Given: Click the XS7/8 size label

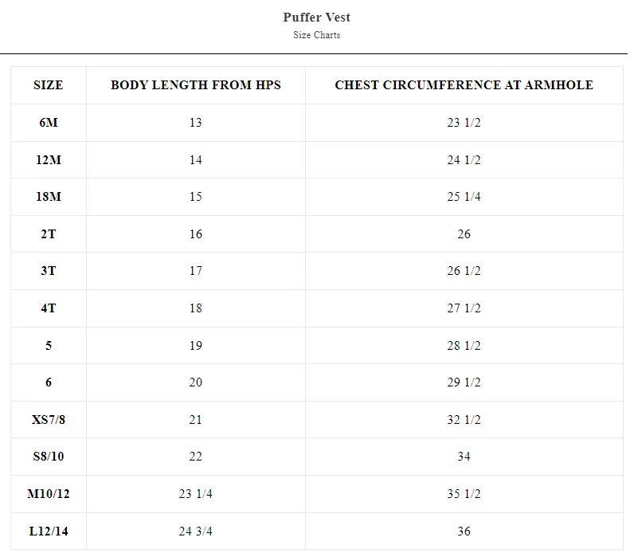Looking at the screenshot, I should tap(49, 419).
